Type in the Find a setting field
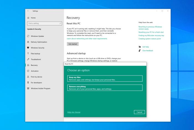 point(43,24)
